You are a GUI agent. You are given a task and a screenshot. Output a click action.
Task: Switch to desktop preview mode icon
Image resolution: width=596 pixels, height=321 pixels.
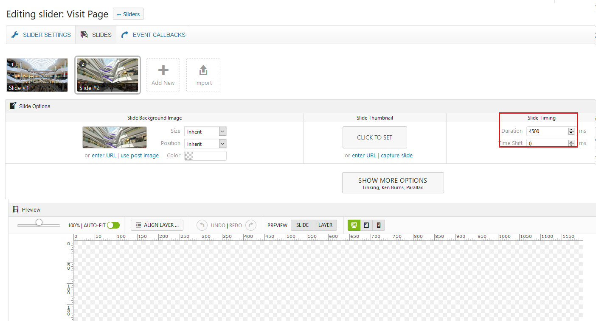click(x=354, y=225)
